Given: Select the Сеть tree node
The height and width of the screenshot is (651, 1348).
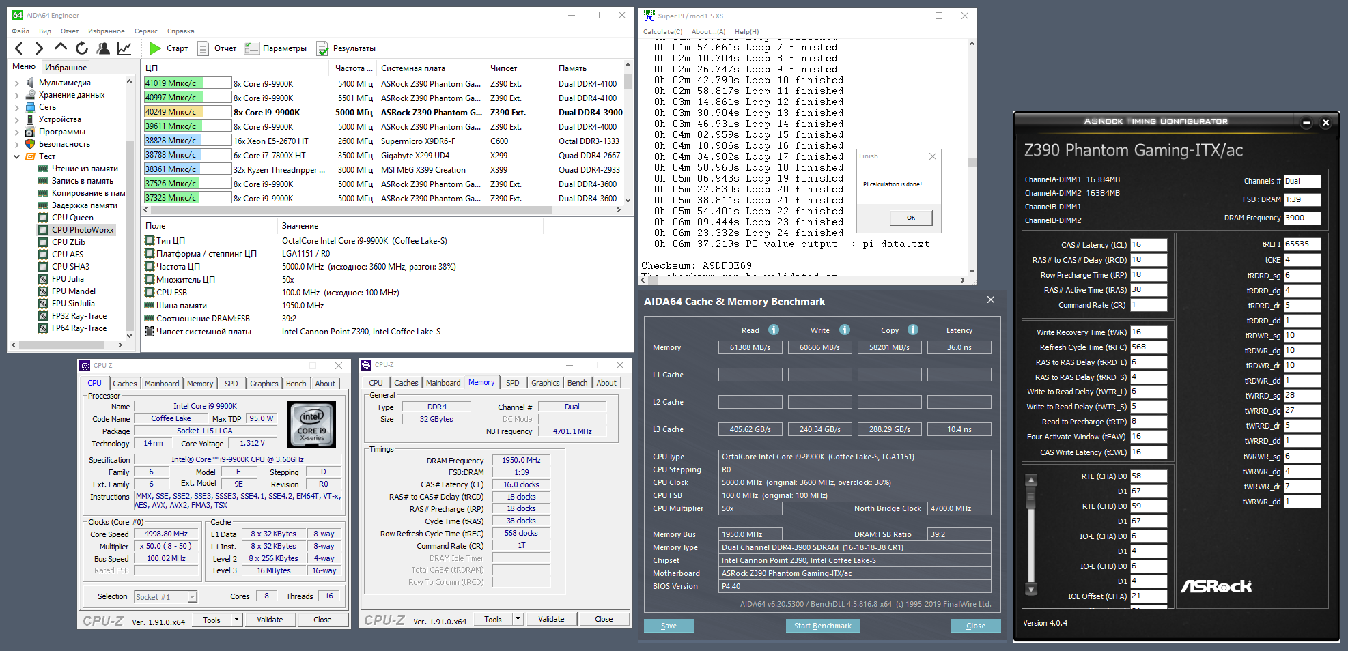Looking at the screenshot, I should (47, 107).
